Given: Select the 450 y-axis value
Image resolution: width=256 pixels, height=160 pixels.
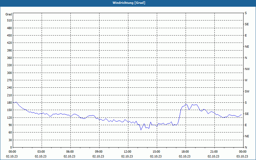Looking at the screenshot, I should (x=10, y=36).
